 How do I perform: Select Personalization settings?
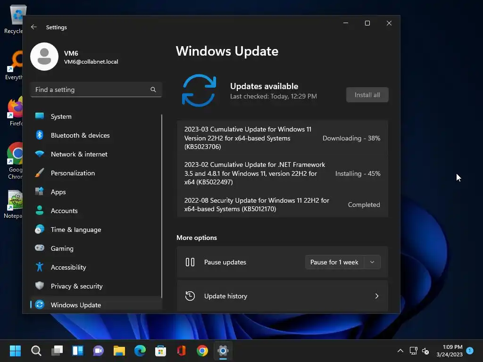96,173
